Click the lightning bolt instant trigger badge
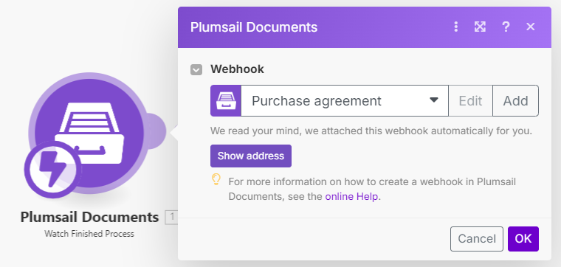 coord(52,170)
